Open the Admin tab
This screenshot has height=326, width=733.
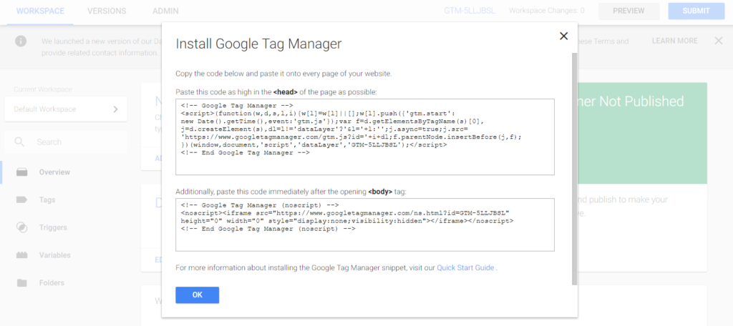(165, 11)
